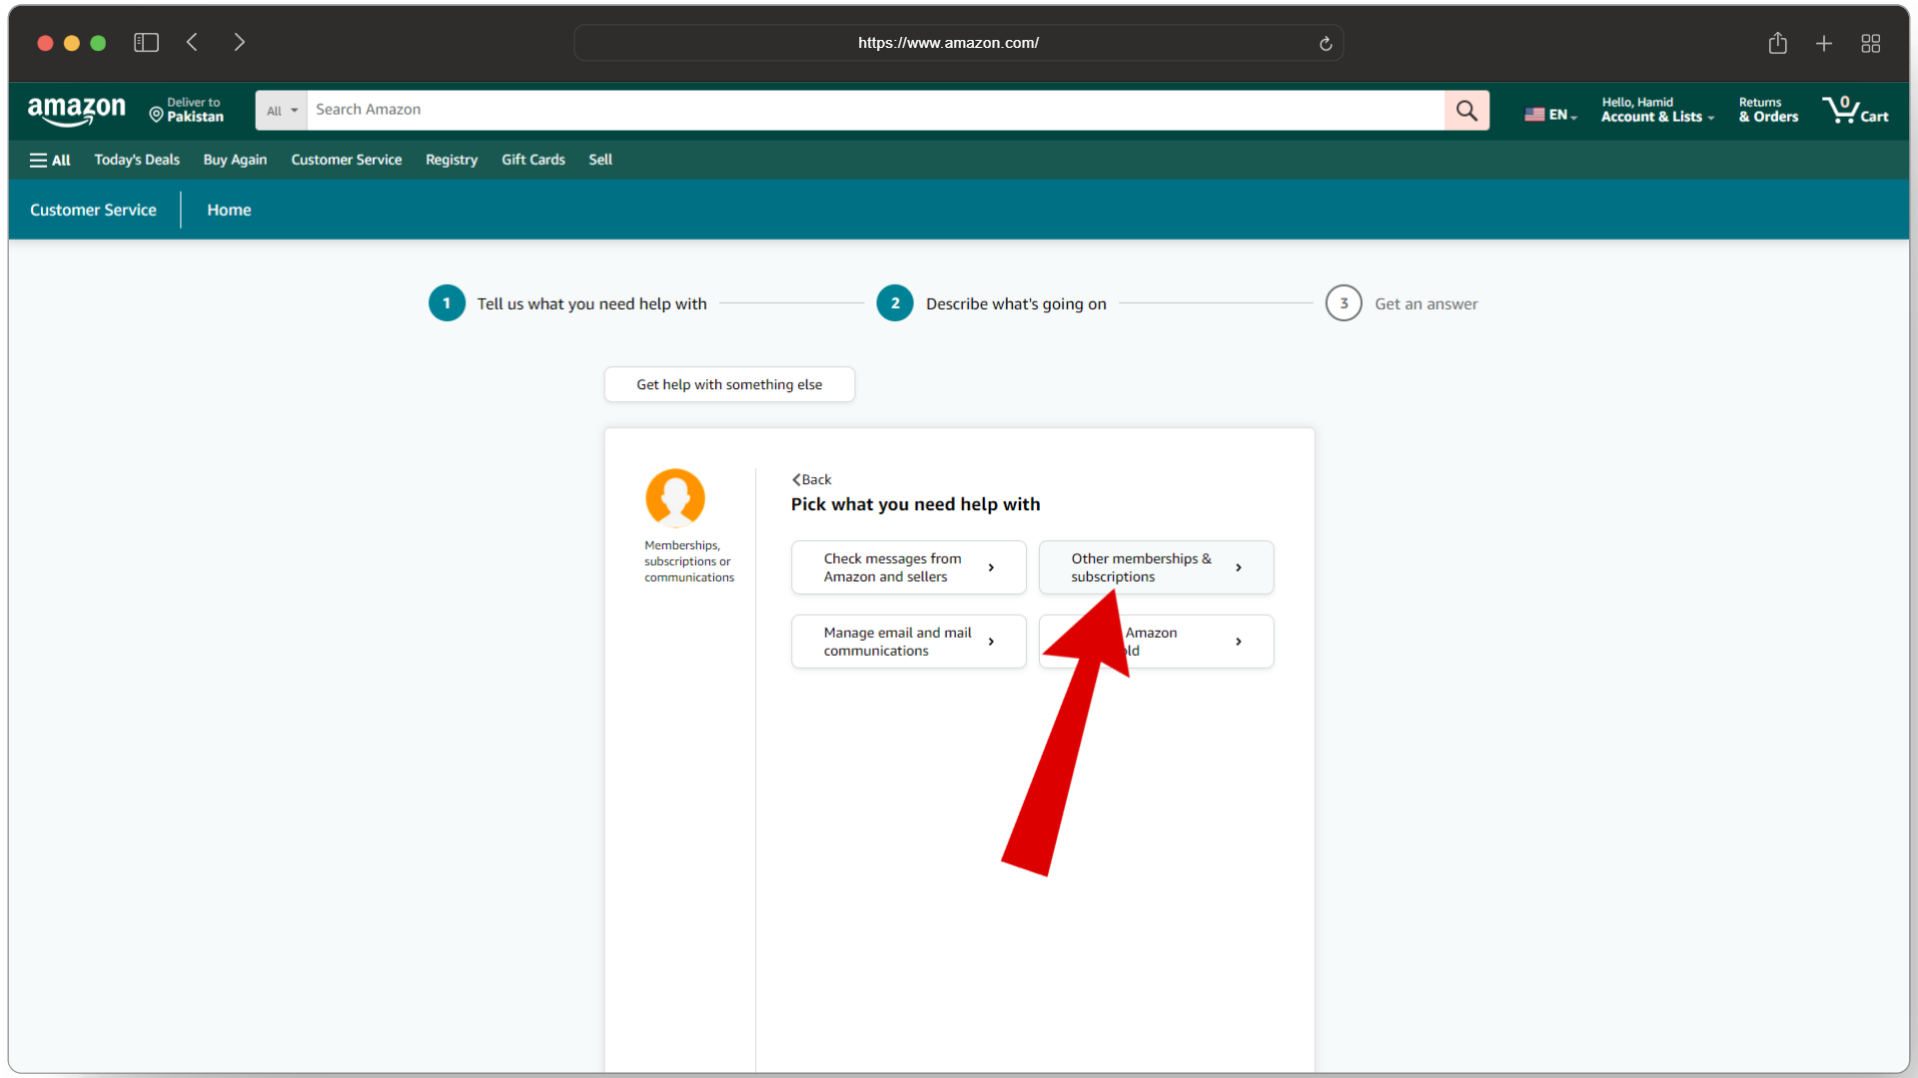Reload the page
The height and width of the screenshot is (1078, 1918).
click(1326, 43)
